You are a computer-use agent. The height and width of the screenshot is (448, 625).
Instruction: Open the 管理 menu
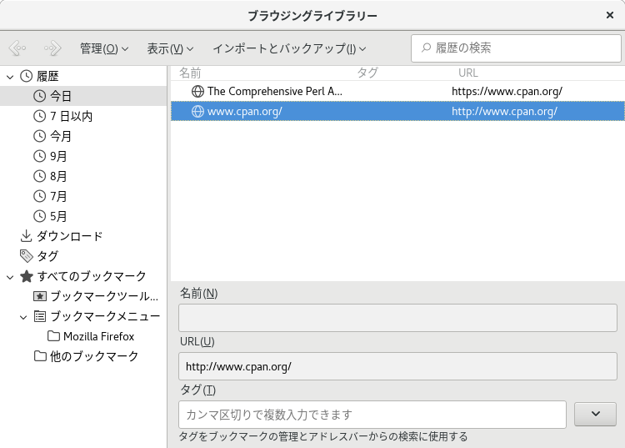coord(104,48)
